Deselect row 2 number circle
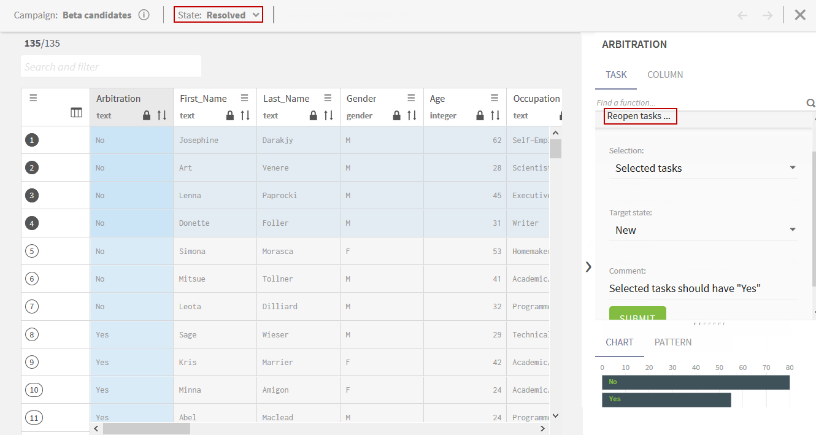Viewport: 816px width, 435px height. 33,167
